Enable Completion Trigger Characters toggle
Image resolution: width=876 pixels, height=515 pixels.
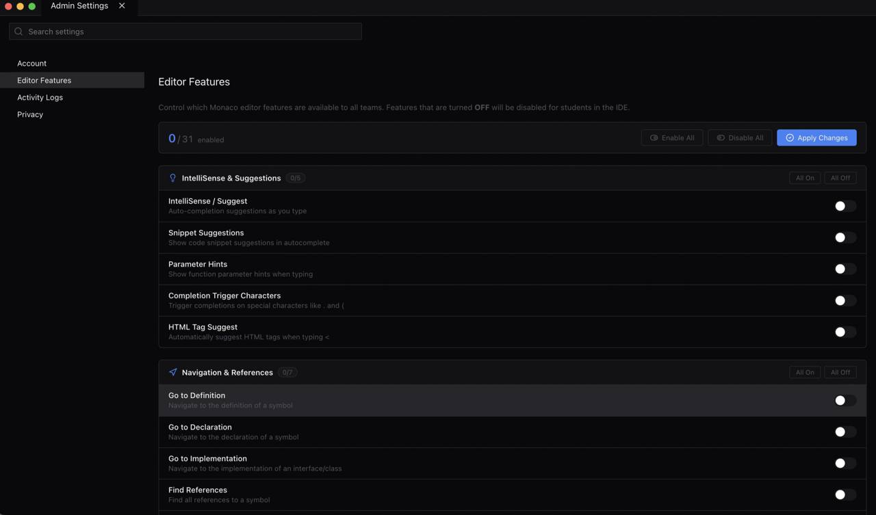click(x=845, y=300)
